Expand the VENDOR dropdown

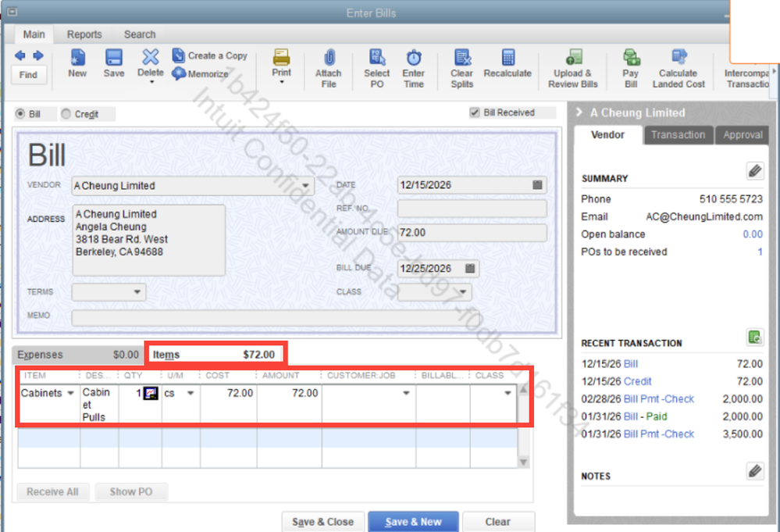point(305,186)
